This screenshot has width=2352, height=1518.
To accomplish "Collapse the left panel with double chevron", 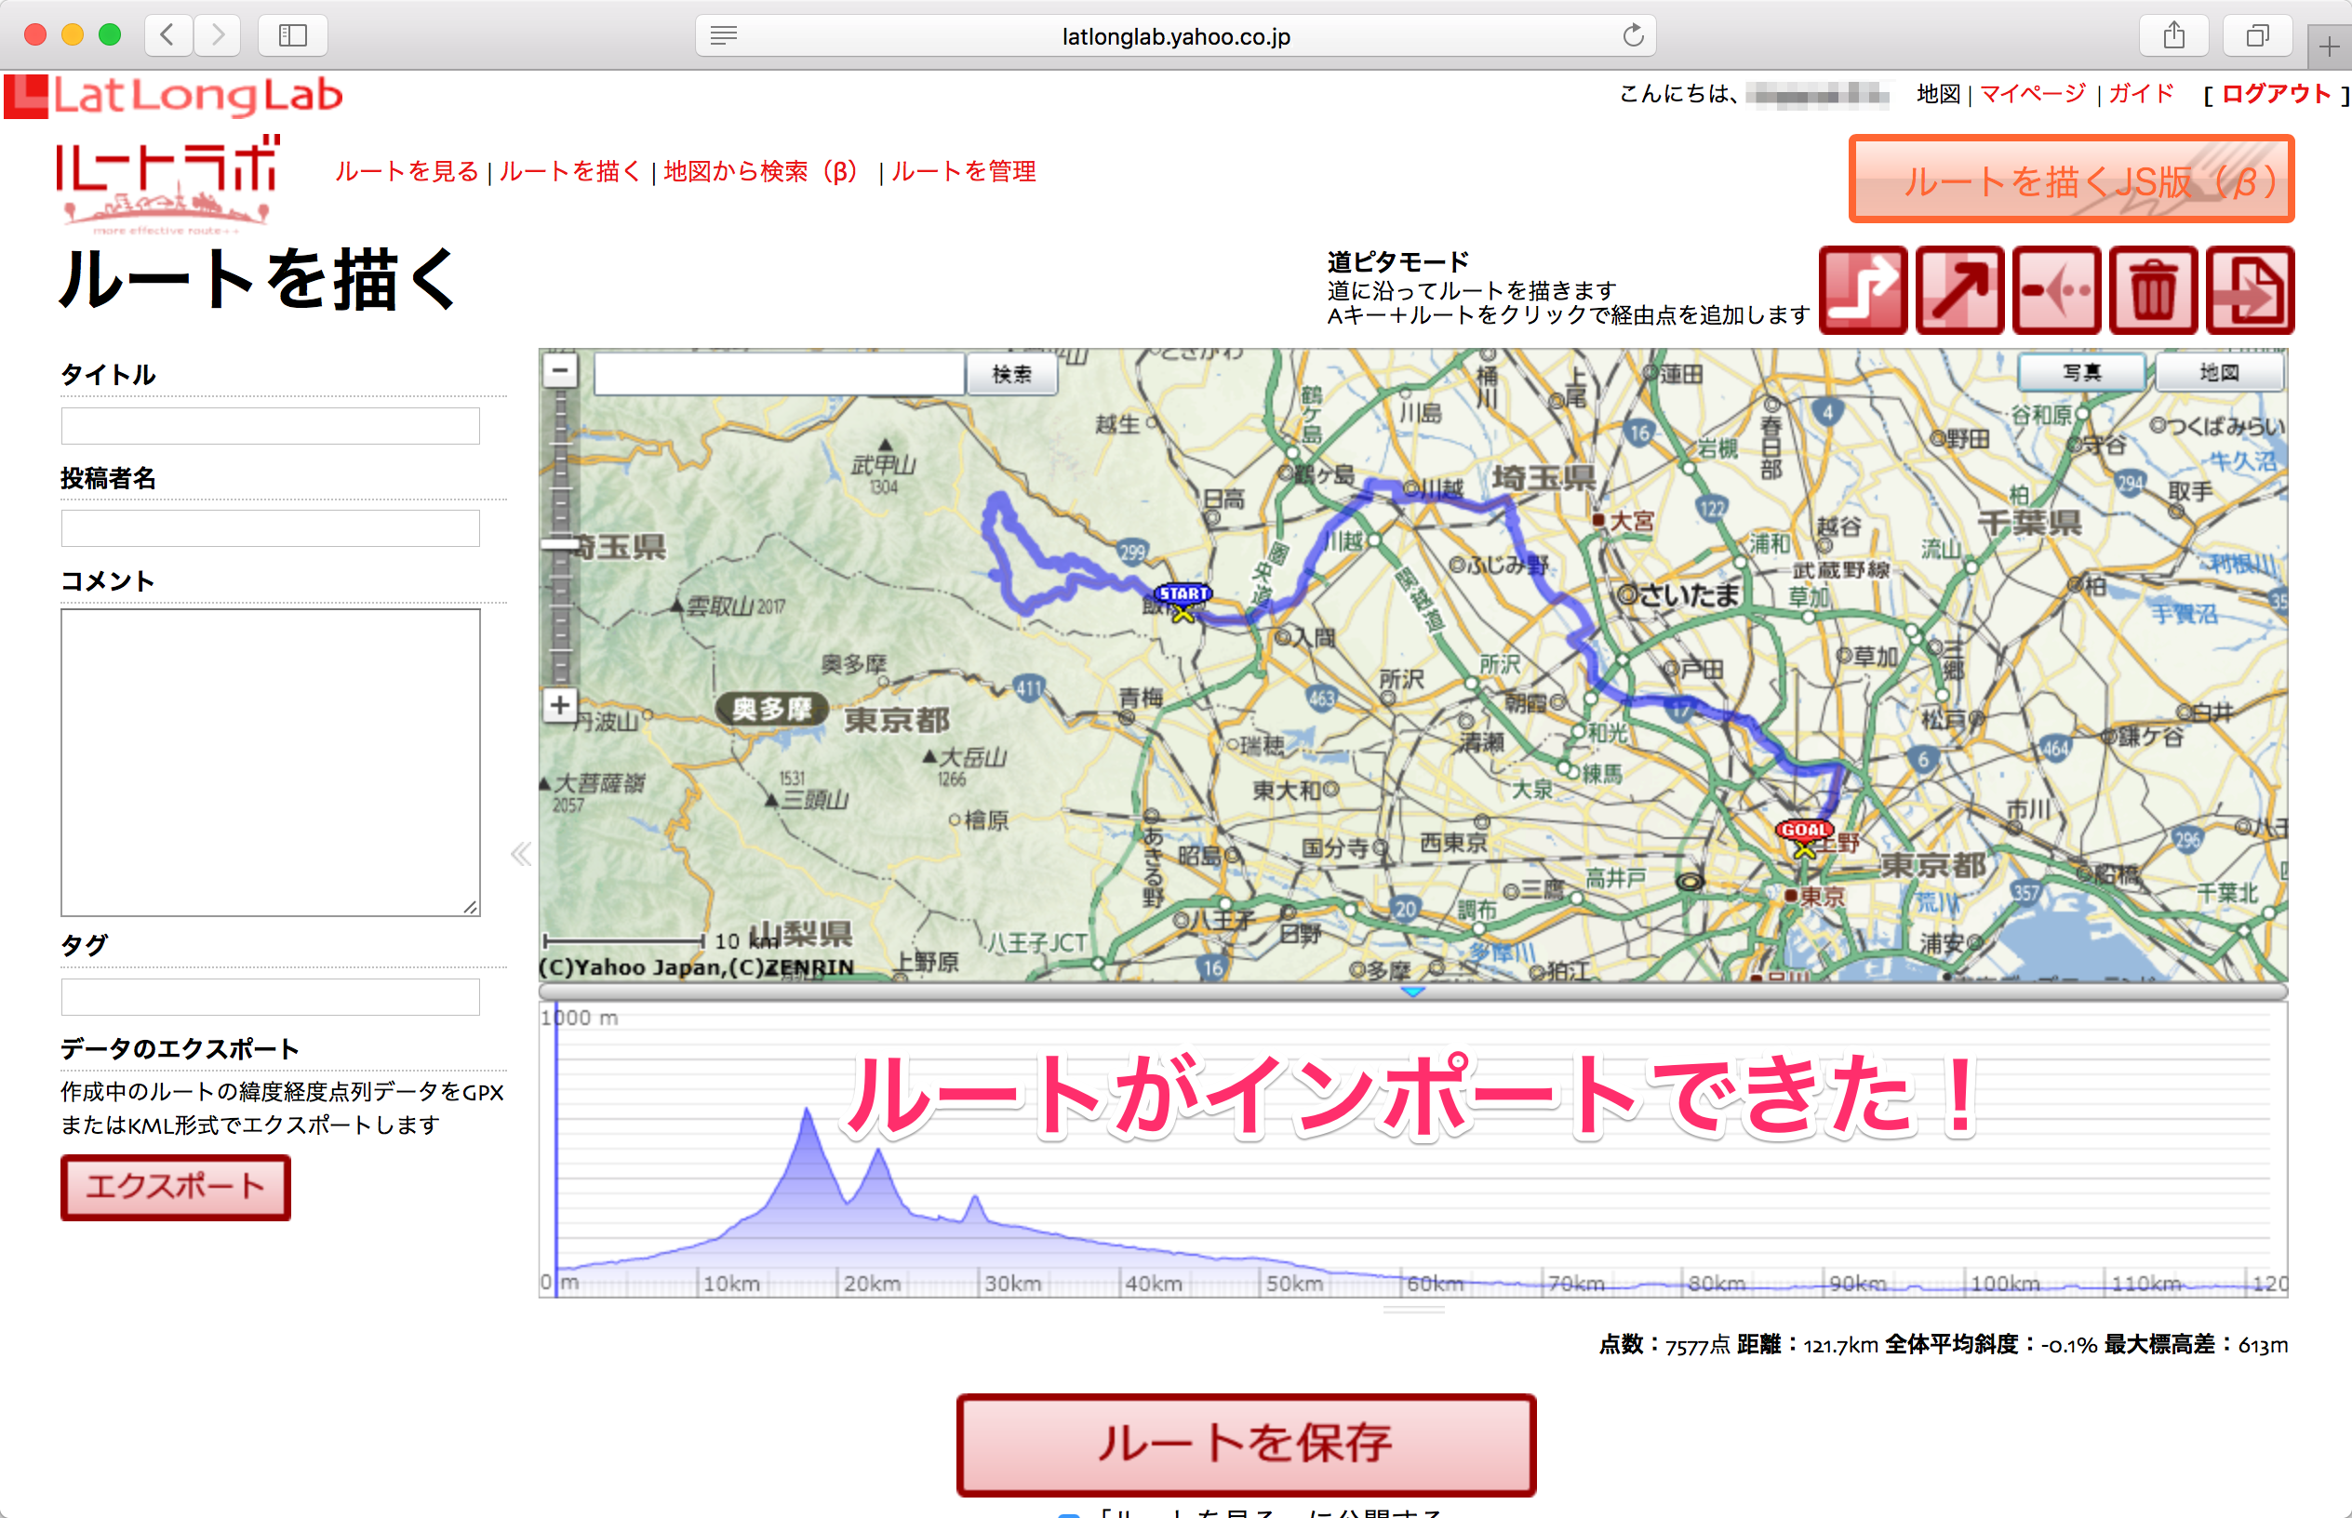I will point(520,854).
